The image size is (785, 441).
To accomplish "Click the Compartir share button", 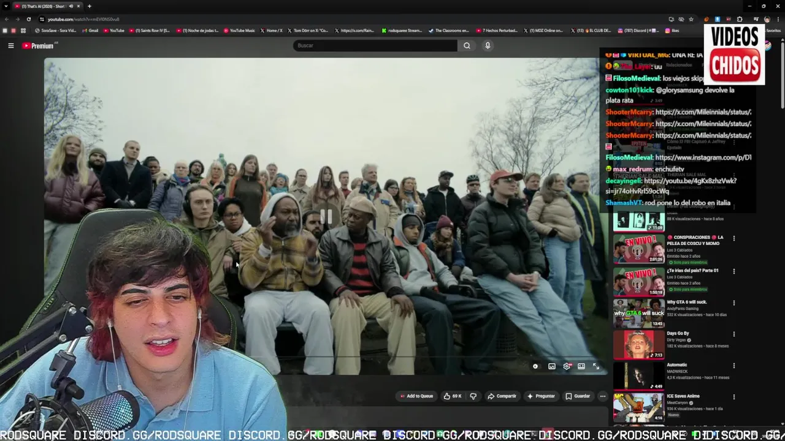I will pyautogui.click(x=502, y=396).
